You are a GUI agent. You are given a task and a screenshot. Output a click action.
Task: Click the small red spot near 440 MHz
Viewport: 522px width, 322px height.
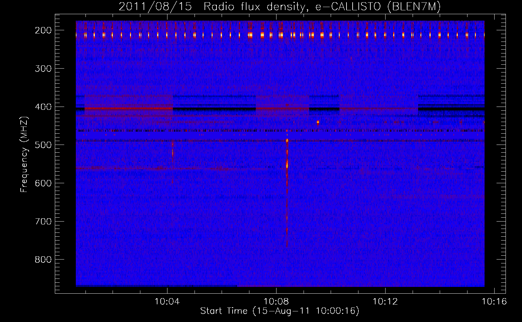[x=318, y=122]
